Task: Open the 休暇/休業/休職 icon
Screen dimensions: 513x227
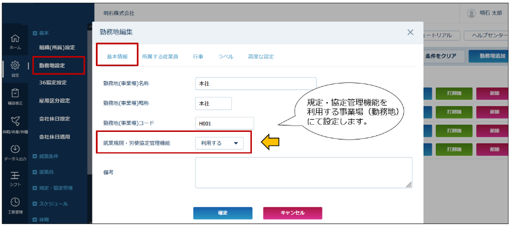Action: (x=15, y=121)
